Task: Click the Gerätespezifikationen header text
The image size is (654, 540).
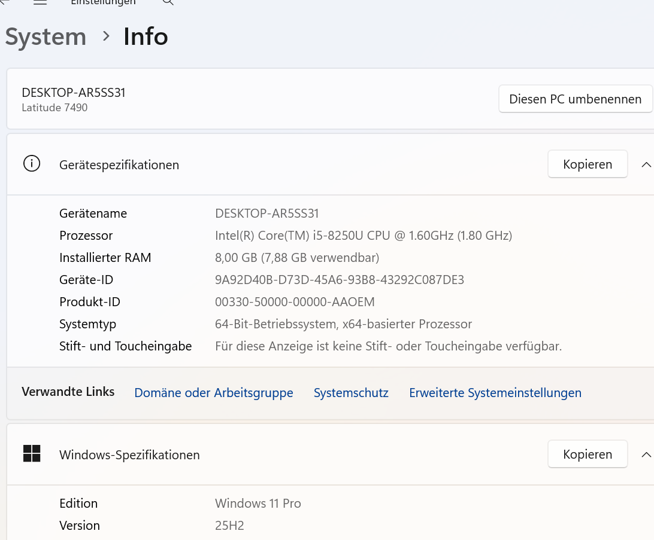Action: tap(119, 165)
